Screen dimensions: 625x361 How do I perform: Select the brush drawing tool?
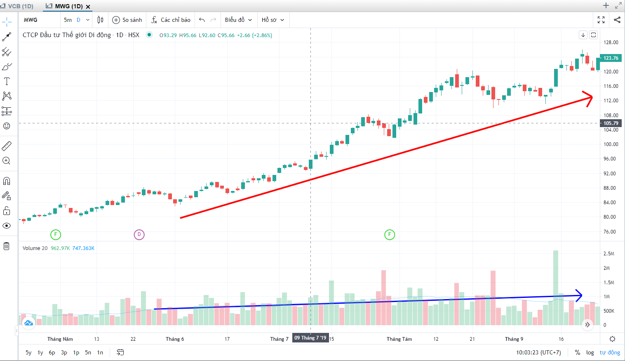[x=7, y=67]
